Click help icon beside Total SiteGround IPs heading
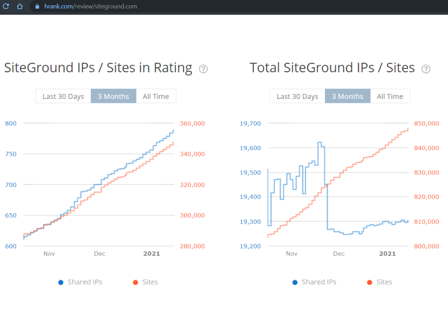The image size is (448, 316). pos(426,69)
